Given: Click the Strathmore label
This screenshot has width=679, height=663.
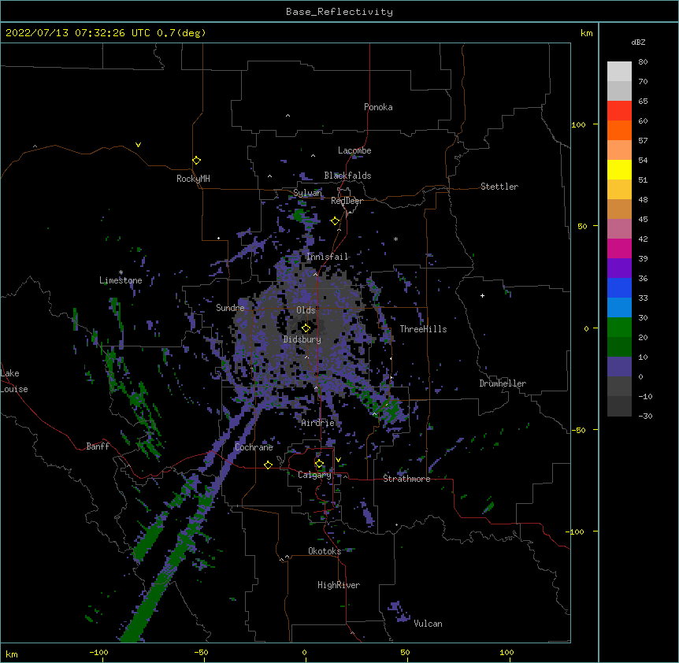Looking at the screenshot, I should pos(406,479).
